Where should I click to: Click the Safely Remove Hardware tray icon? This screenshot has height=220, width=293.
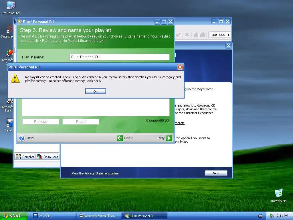pyautogui.click(x=272, y=216)
